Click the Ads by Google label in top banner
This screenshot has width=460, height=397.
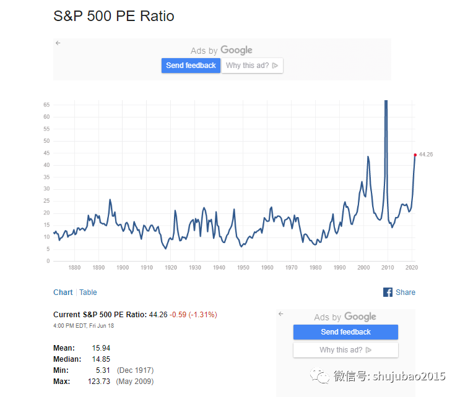click(222, 51)
